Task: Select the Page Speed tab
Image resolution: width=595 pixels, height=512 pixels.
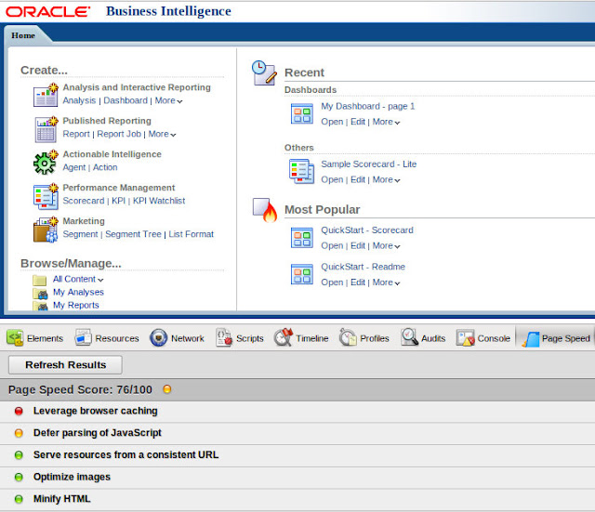Action: coord(556,338)
